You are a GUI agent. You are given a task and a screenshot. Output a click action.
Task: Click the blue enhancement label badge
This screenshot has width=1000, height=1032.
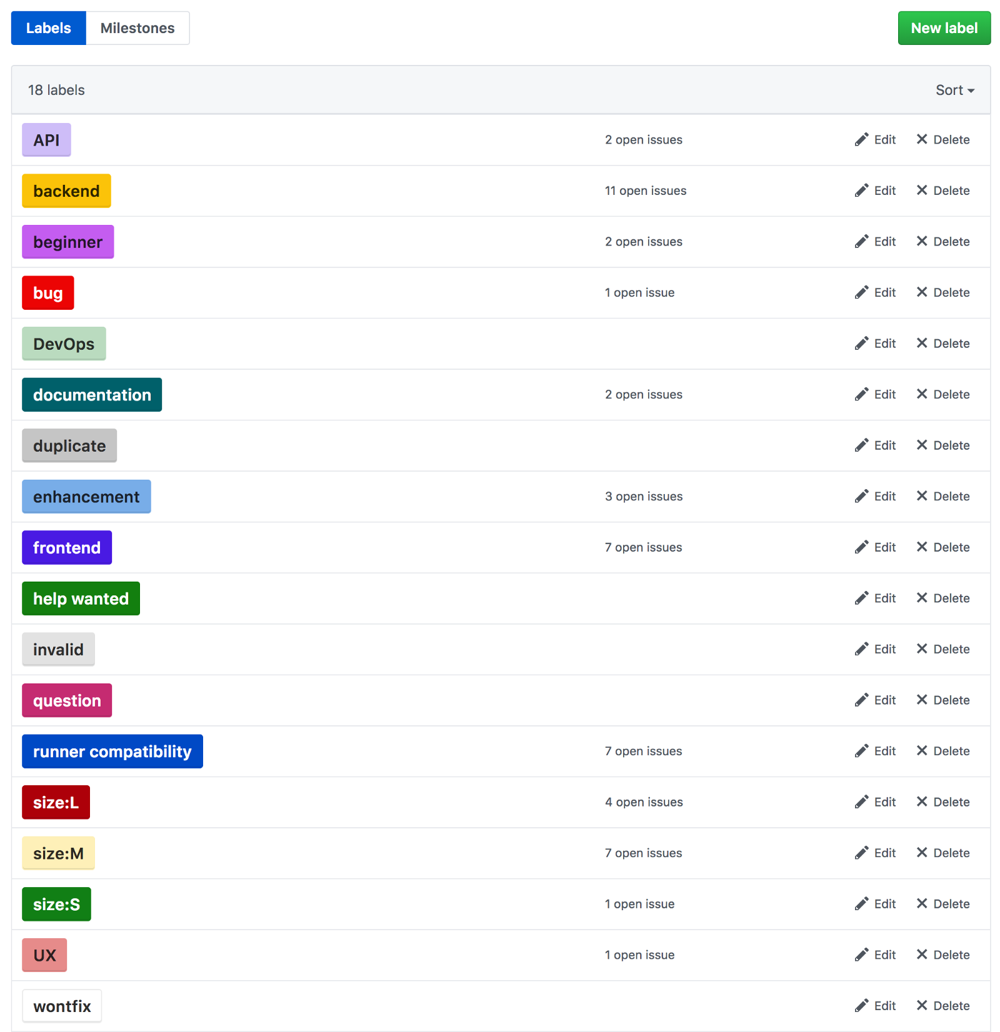point(86,497)
